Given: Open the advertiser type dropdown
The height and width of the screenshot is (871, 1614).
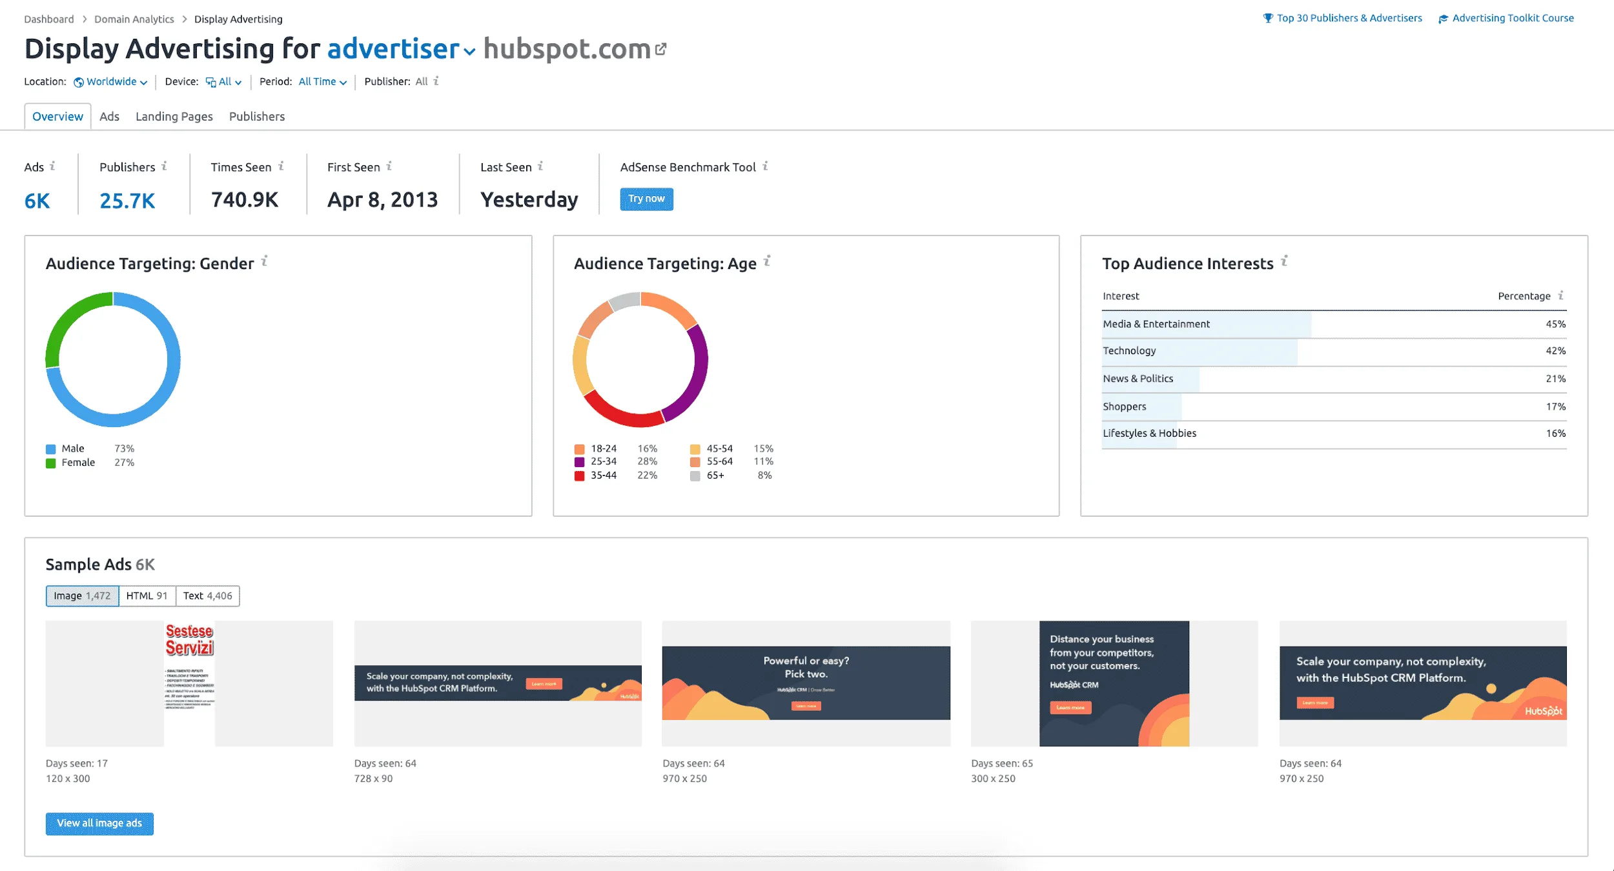Looking at the screenshot, I should (x=401, y=49).
